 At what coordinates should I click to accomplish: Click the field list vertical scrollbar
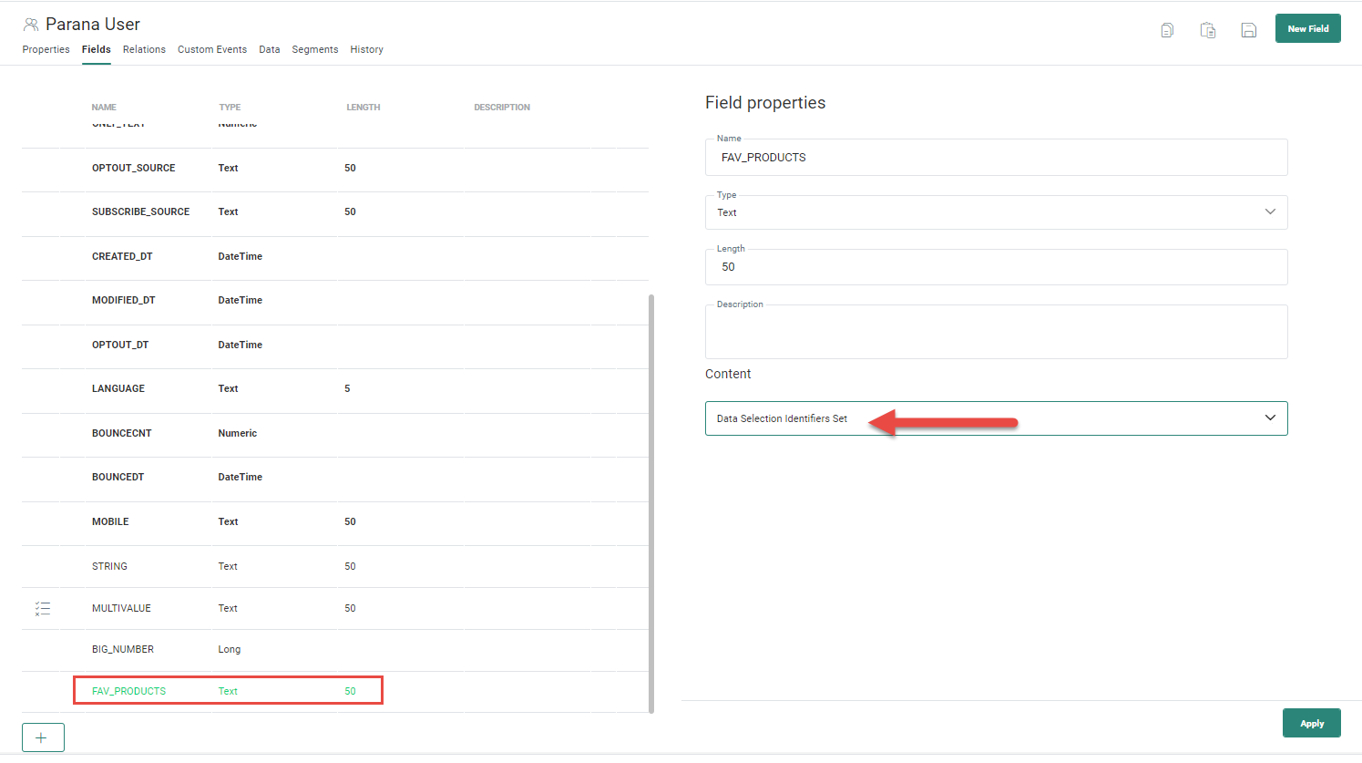(x=650, y=501)
